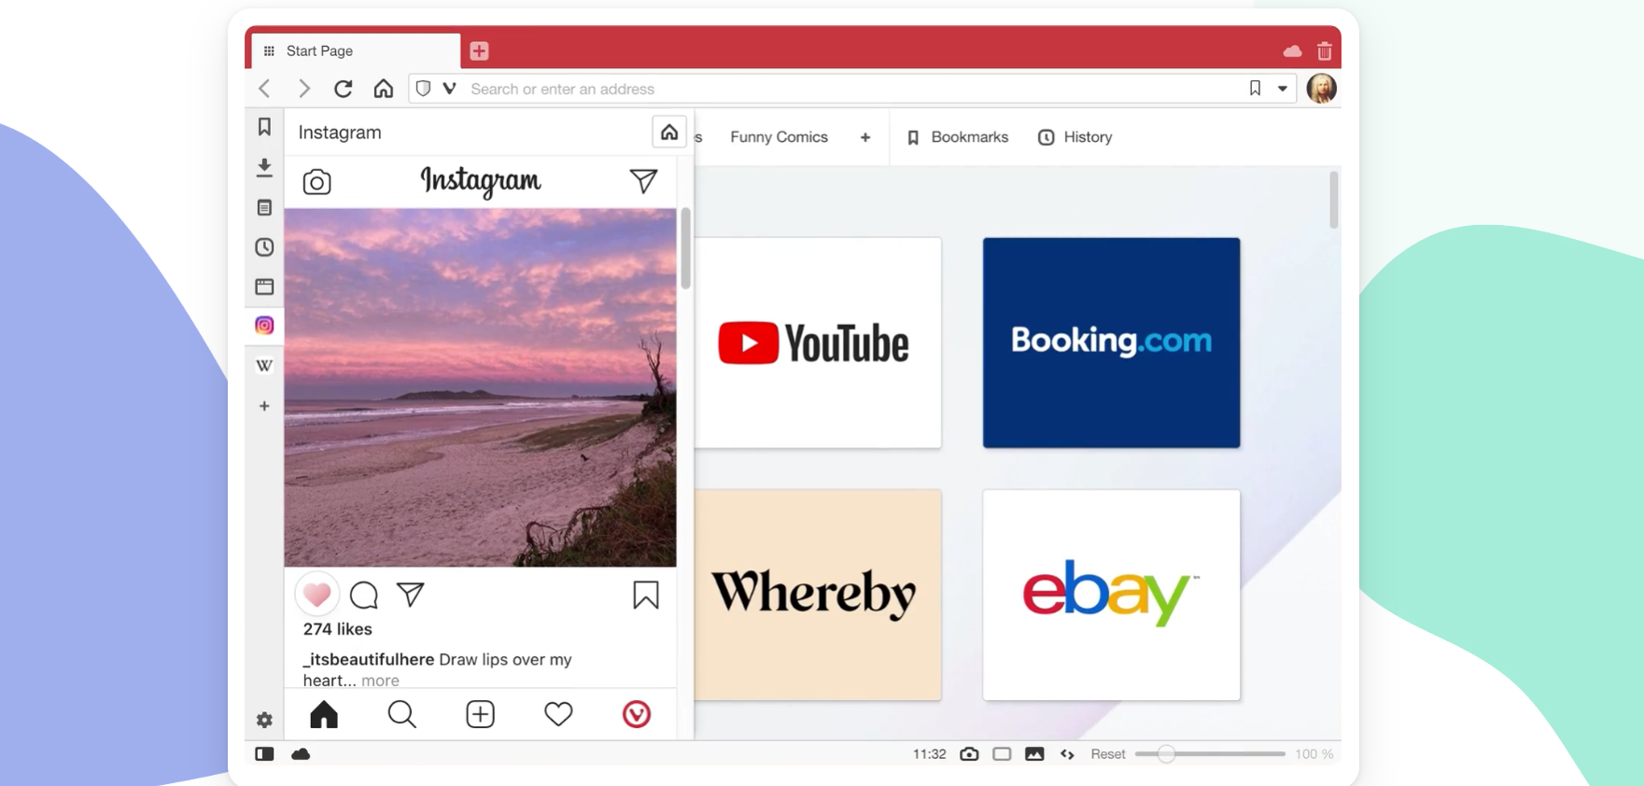The height and width of the screenshot is (786, 1644).
Task: Open the _itsbeautifulhere profile
Action: point(369,659)
